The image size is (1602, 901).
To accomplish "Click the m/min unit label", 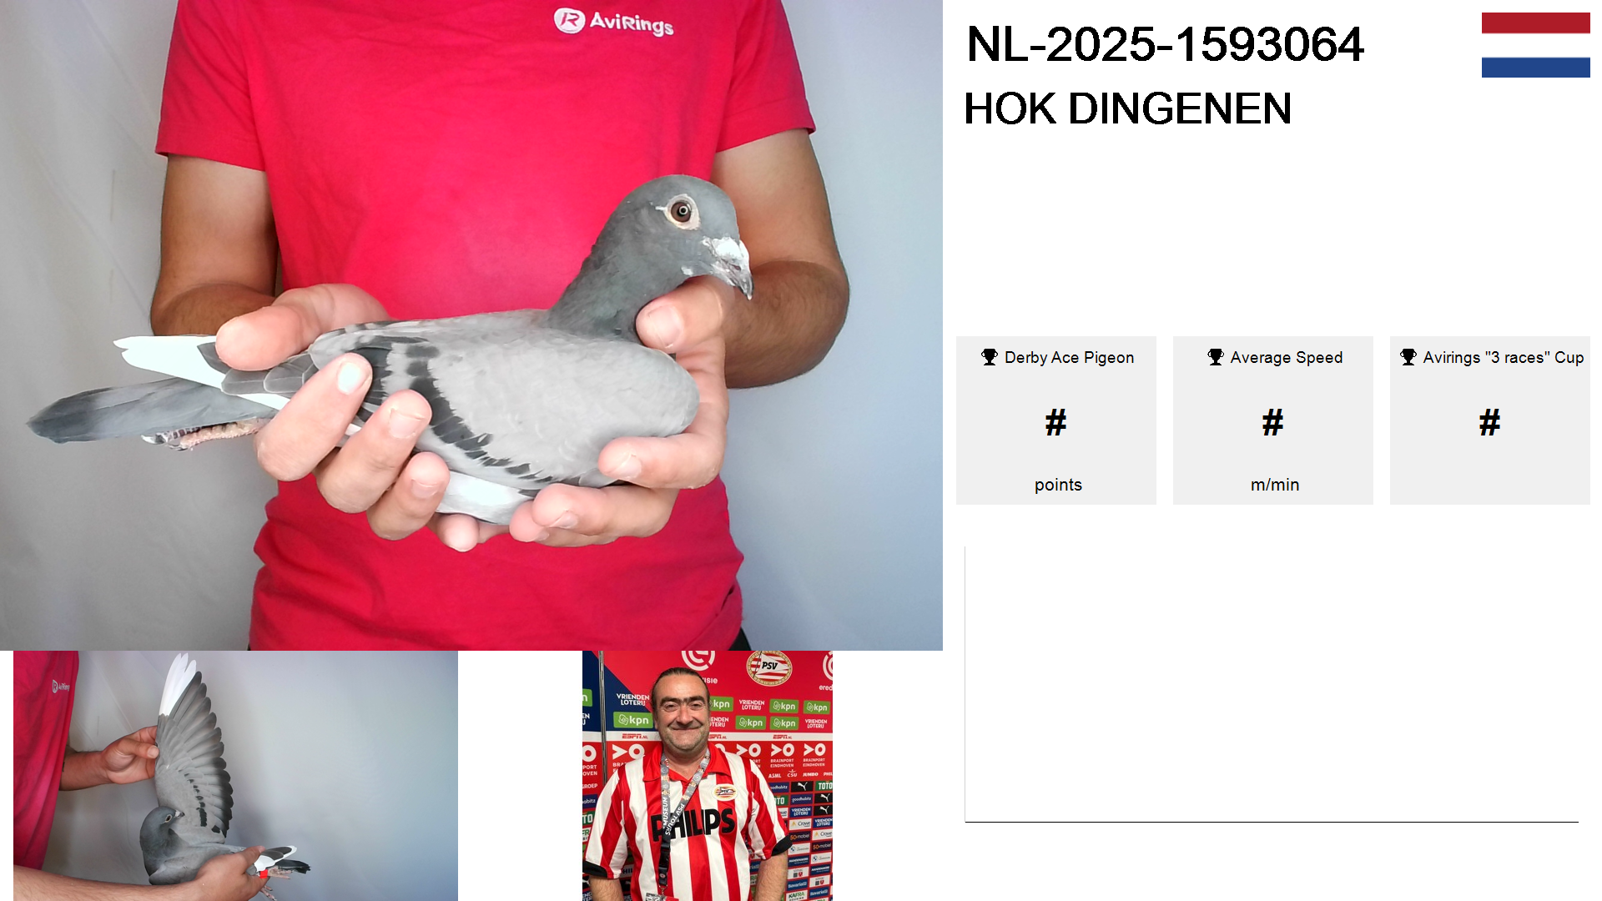I will click(1275, 485).
